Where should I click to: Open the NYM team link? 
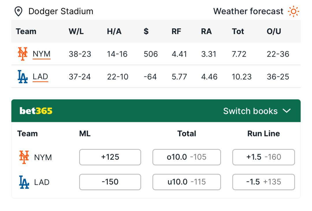click(42, 54)
